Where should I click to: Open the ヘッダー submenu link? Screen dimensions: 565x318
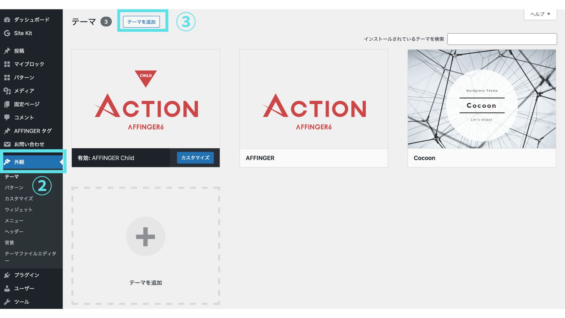(x=14, y=232)
